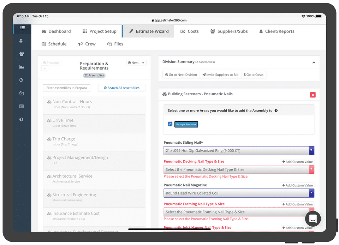Select the Estimate Wizard tab

[x=149, y=31]
